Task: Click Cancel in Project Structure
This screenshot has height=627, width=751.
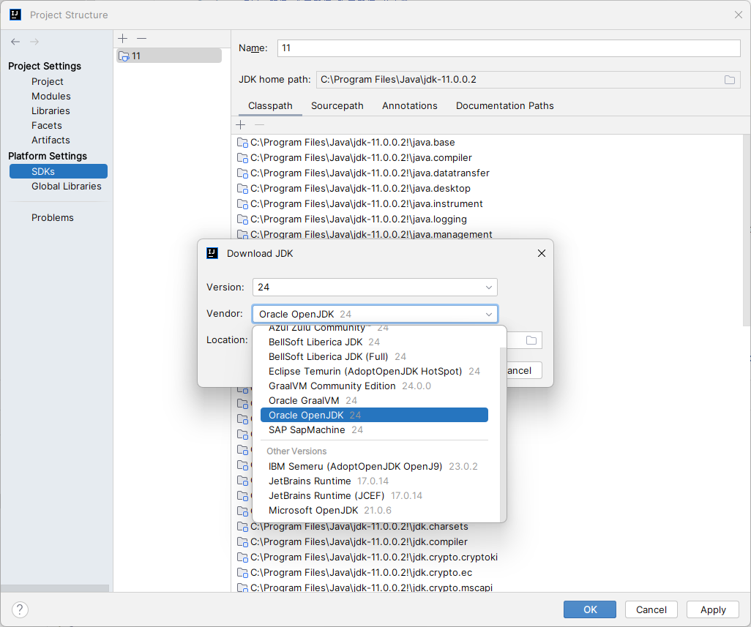Action: [x=651, y=609]
